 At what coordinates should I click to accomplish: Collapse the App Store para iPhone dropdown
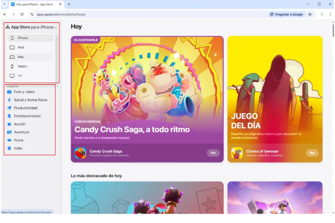pos(55,28)
